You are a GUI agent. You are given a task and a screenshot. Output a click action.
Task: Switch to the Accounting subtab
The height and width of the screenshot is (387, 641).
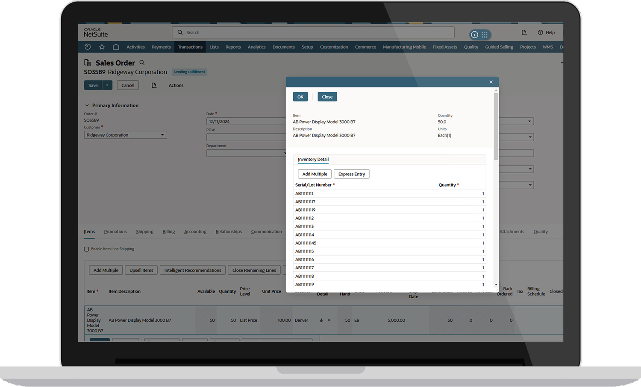[x=195, y=231]
